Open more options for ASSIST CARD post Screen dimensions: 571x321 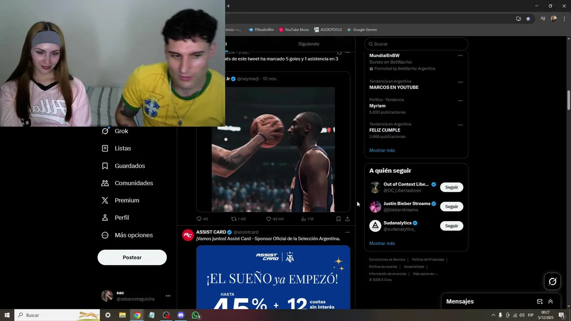pyautogui.click(x=348, y=232)
